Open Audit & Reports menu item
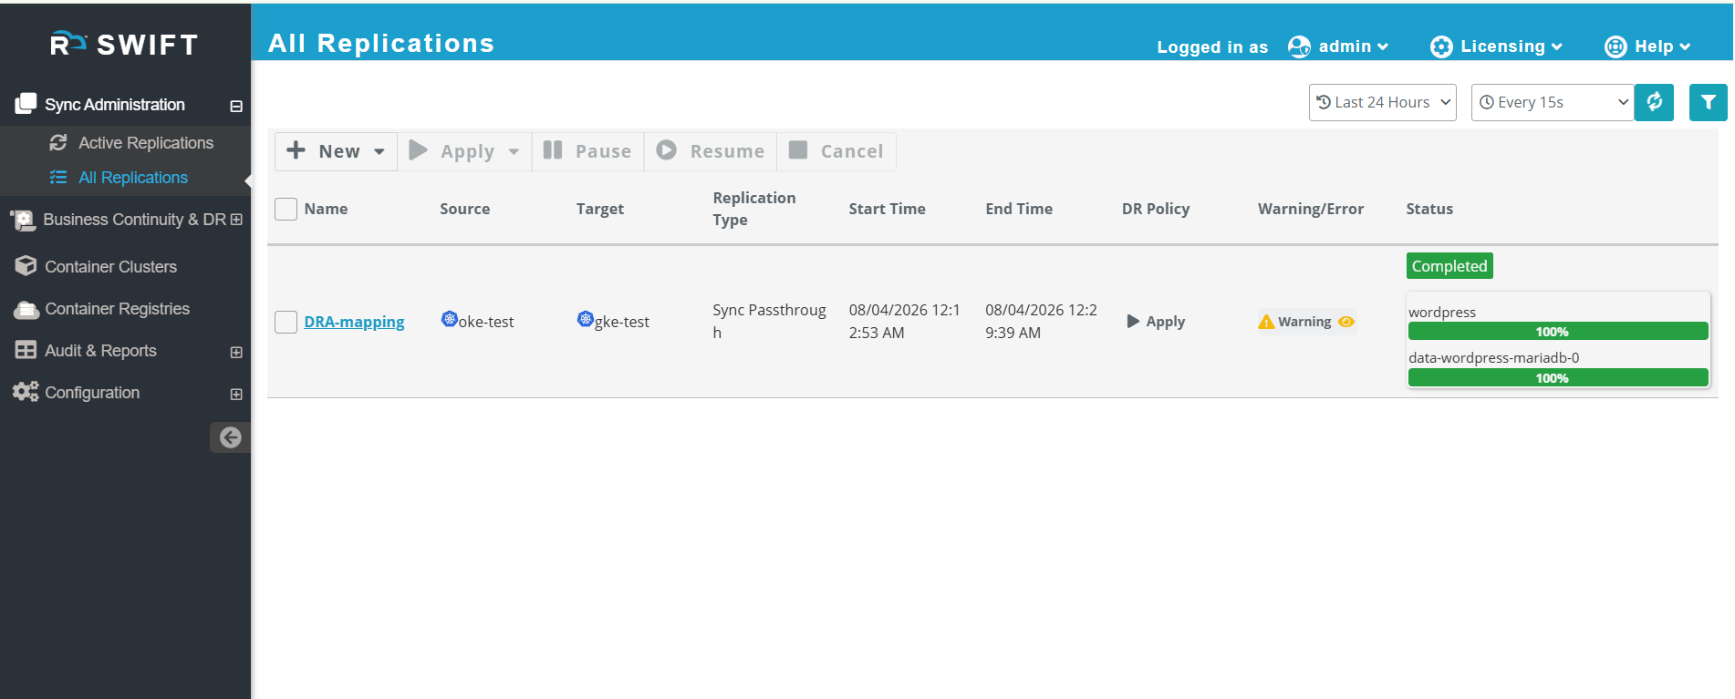Viewport: 1735px width, 699px height. pos(100,351)
